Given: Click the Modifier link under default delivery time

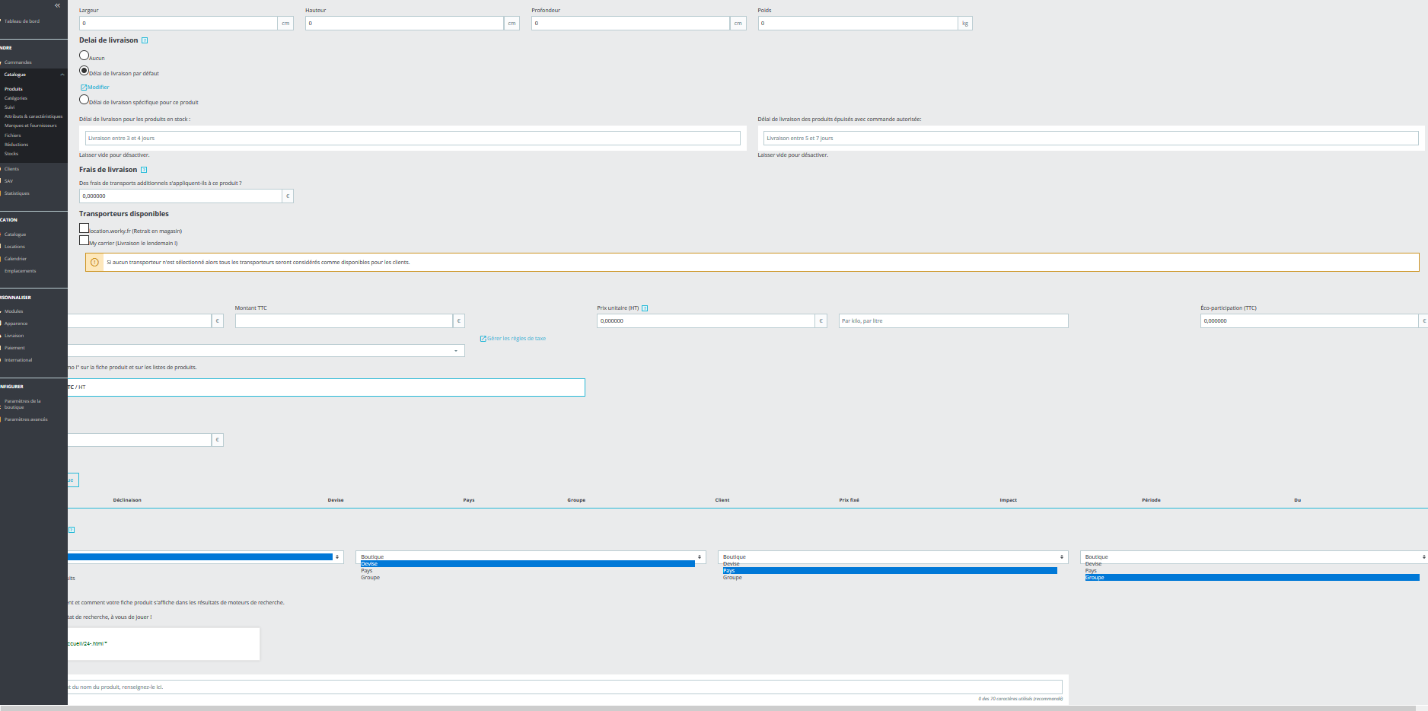Looking at the screenshot, I should (95, 88).
